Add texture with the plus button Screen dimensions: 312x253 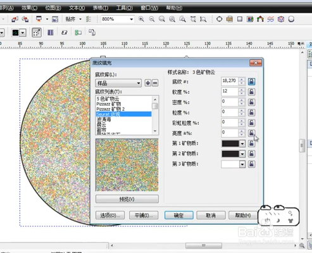click(x=148, y=83)
